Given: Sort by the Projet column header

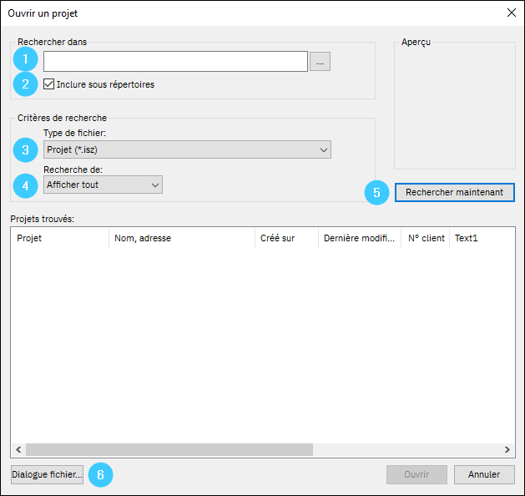Looking at the screenshot, I should click(x=60, y=238).
